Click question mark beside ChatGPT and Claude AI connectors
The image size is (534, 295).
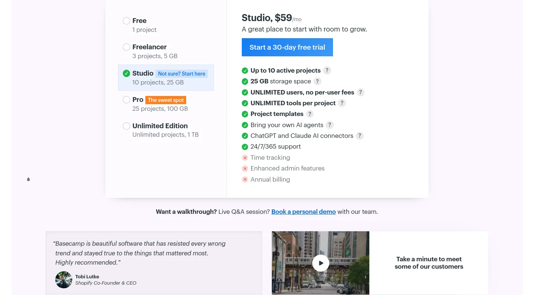[x=359, y=136]
